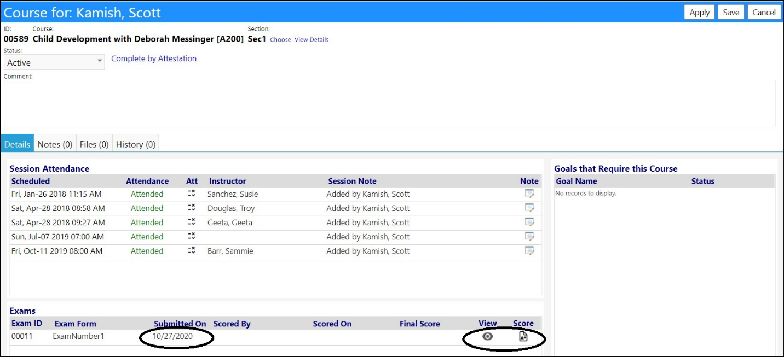The width and height of the screenshot is (784, 357).
Task: Click Attended status for Jan-26 2018 session
Action: [x=147, y=194]
